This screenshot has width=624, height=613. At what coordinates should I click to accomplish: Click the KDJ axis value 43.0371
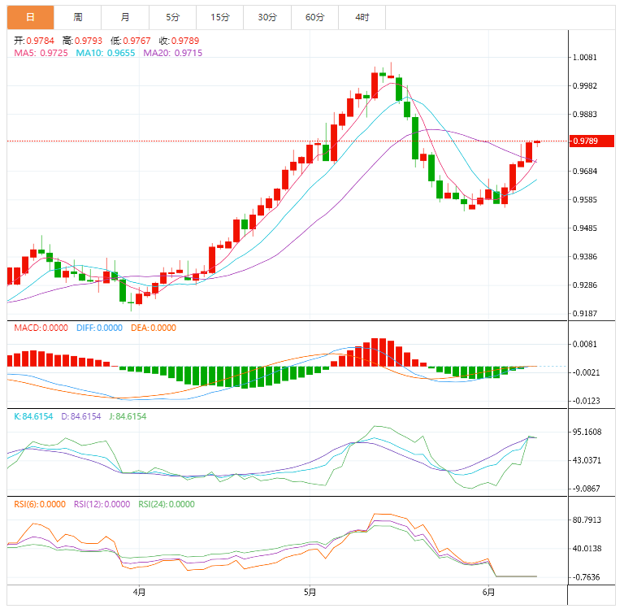587,460
